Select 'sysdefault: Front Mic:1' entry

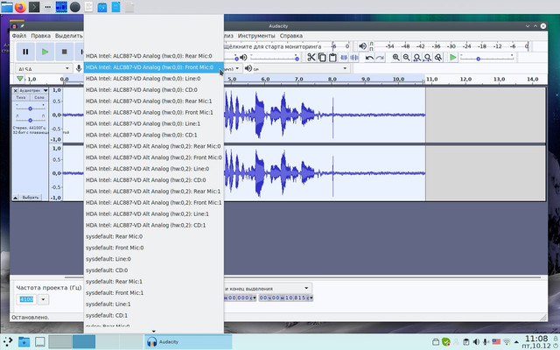pos(154,293)
